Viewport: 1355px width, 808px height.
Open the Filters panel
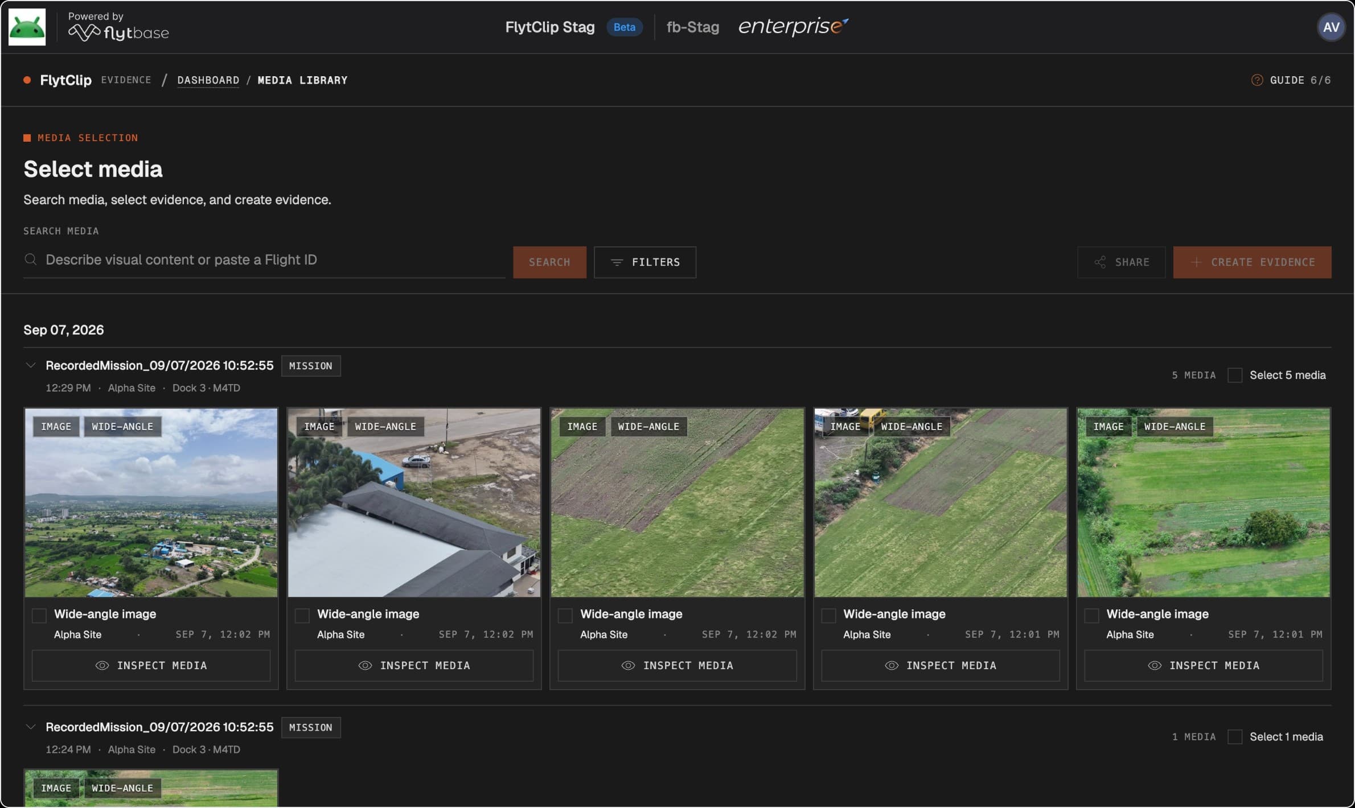click(x=644, y=262)
